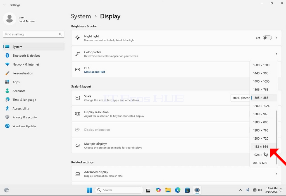Choose 1280 × 800 resolution
Screen dimensions: 286x196
click(264, 122)
